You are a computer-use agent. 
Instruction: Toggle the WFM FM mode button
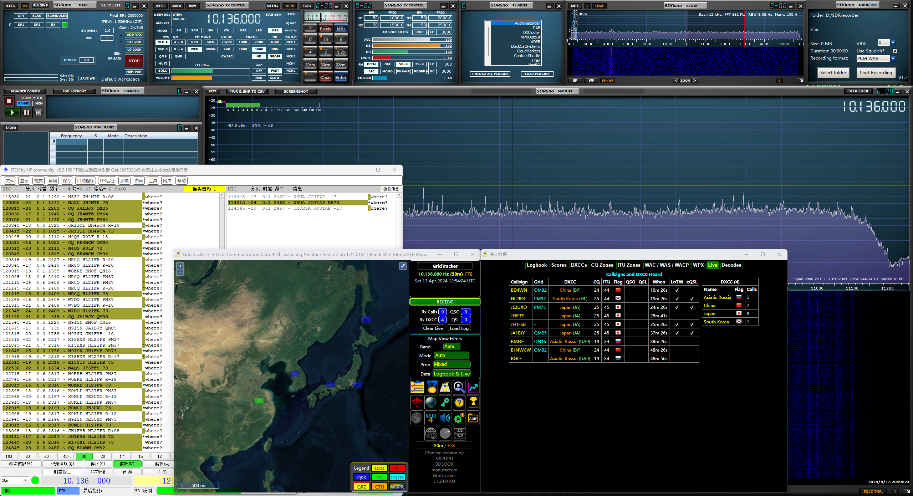coord(195,49)
